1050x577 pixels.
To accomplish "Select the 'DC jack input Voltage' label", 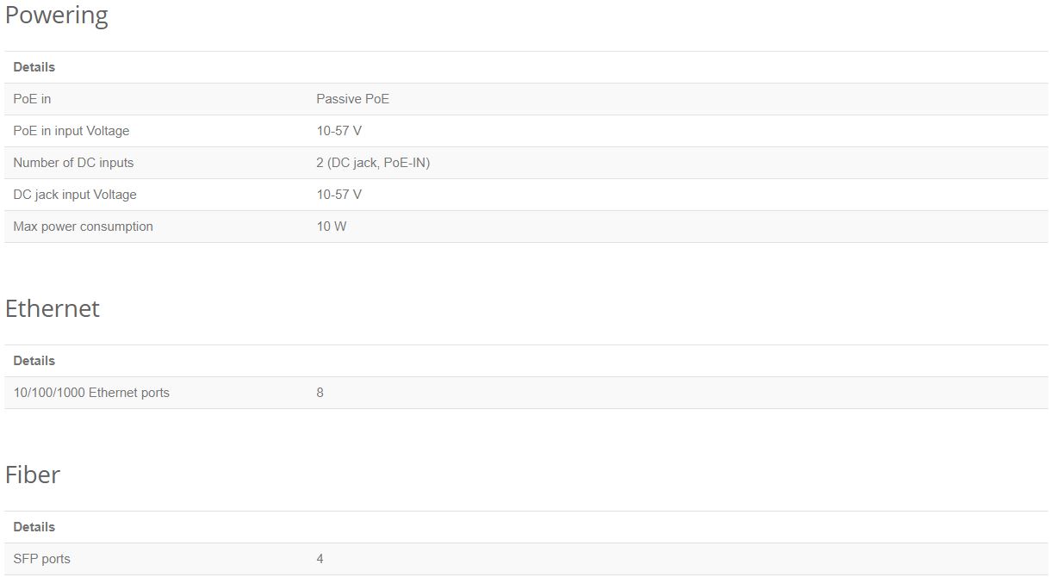I will tap(75, 195).
